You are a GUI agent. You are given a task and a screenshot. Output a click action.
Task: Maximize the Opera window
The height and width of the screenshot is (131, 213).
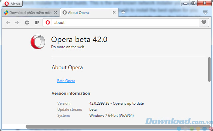pos(193,3)
